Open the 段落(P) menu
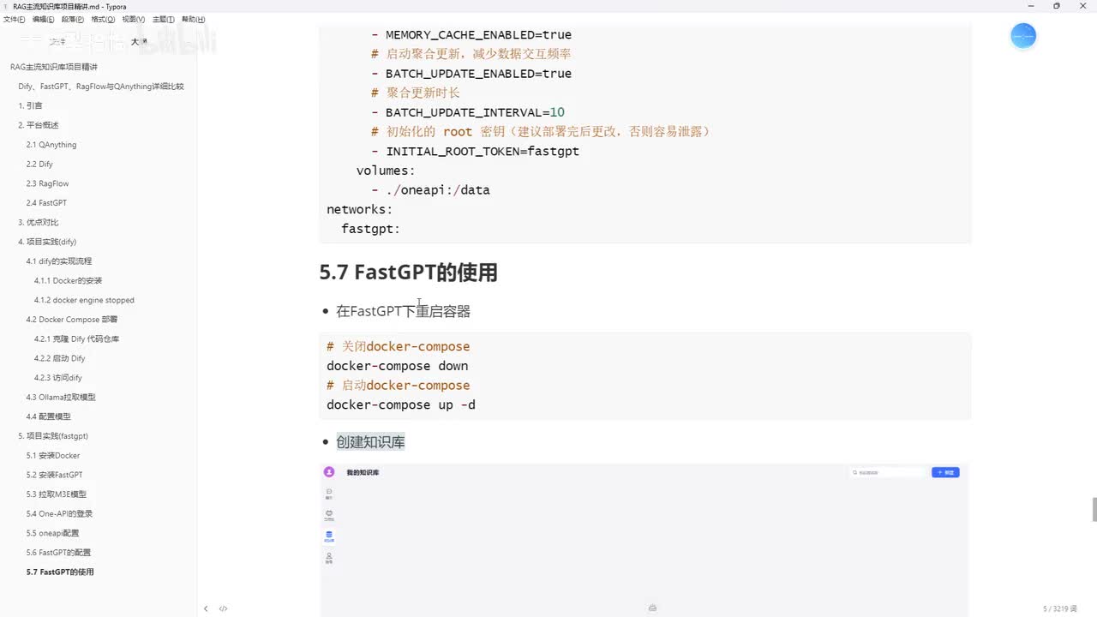 pos(73,19)
